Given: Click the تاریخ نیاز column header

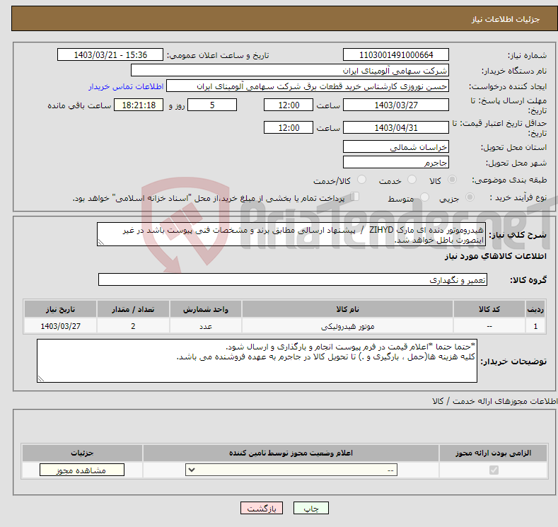Looking at the screenshot, I should pyautogui.click(x=61, y=309).
